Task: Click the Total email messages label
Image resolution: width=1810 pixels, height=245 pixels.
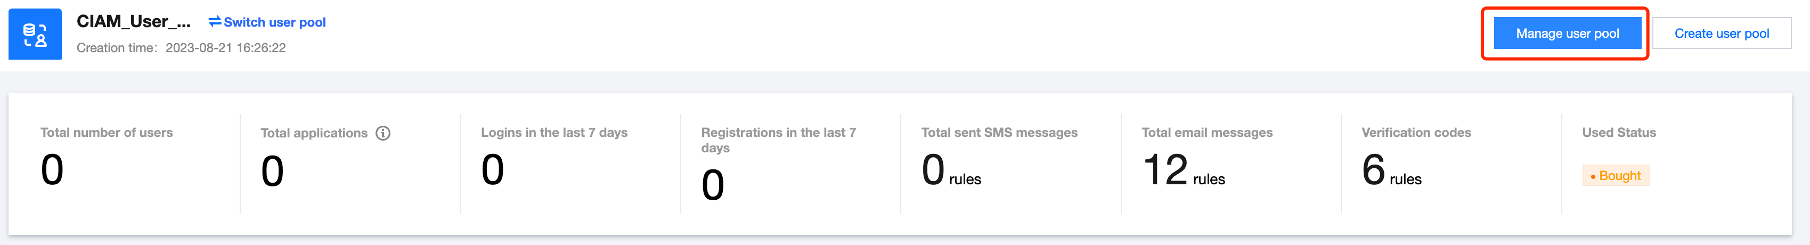Action: point(1206,133)
